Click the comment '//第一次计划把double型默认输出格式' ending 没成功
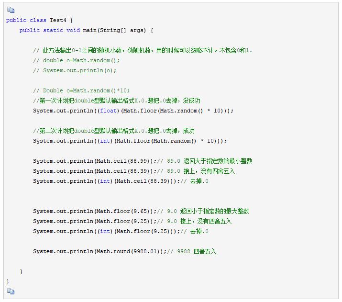 [117, 101]
